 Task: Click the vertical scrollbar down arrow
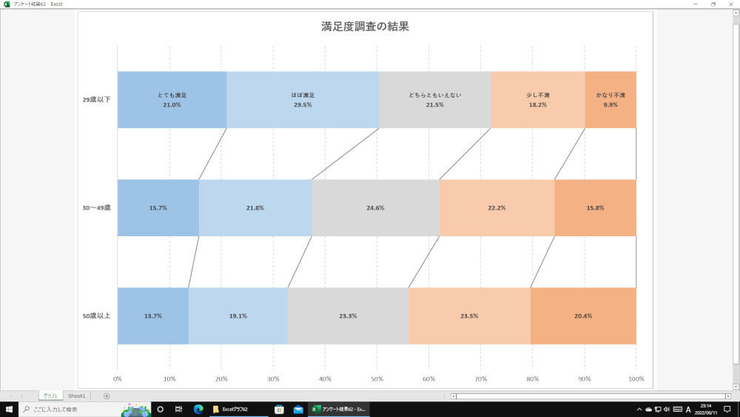(x=736, y=386)
